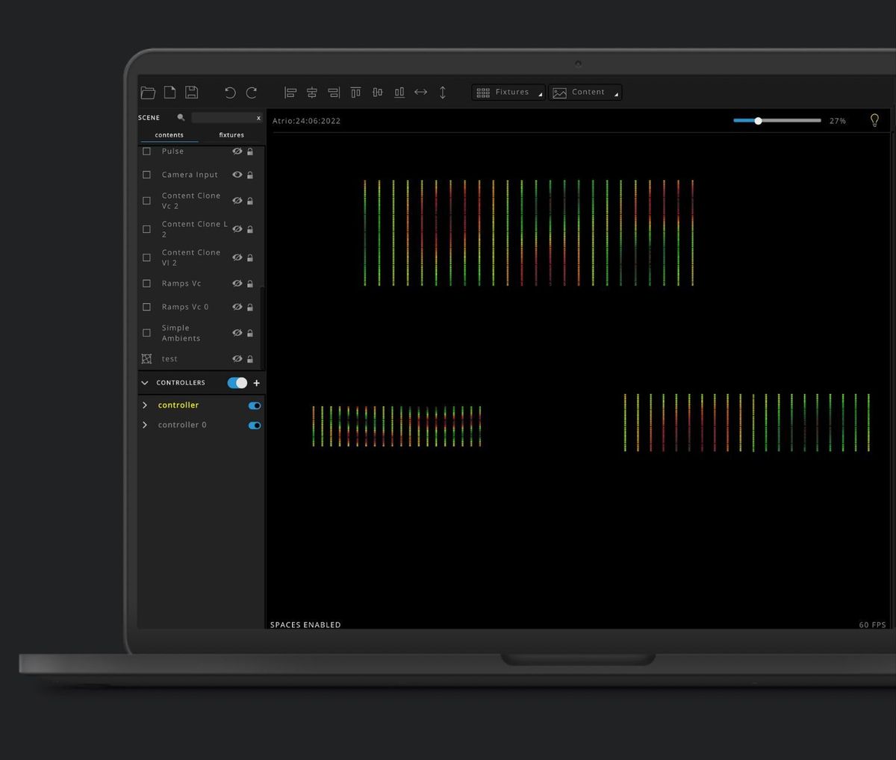Check the Ramps Vc 0 checkbox
896x760 pixels.
[x=146, y=307]
